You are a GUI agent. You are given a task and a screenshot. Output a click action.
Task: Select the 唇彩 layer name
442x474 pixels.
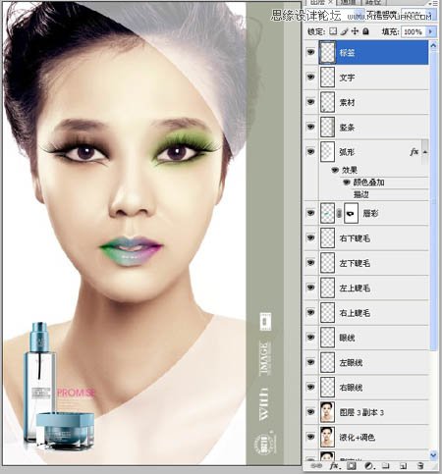[370, 214]
